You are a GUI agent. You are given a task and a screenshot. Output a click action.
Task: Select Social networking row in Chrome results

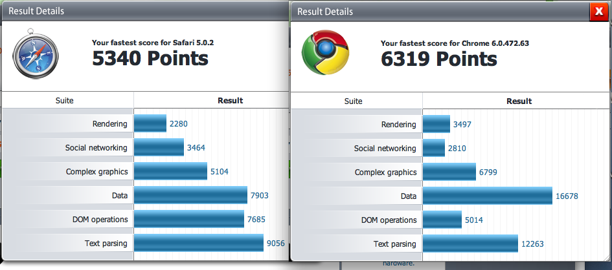pyautogui.click(x=449, y=148)
